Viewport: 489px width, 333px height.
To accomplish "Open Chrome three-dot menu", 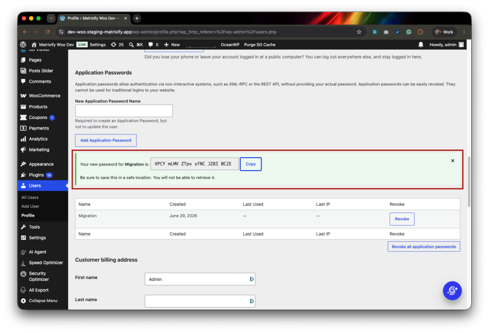I will (x=464, y=32).
